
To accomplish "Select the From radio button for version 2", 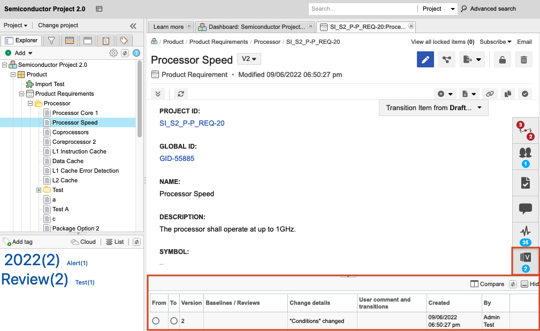I will [156, 321].
